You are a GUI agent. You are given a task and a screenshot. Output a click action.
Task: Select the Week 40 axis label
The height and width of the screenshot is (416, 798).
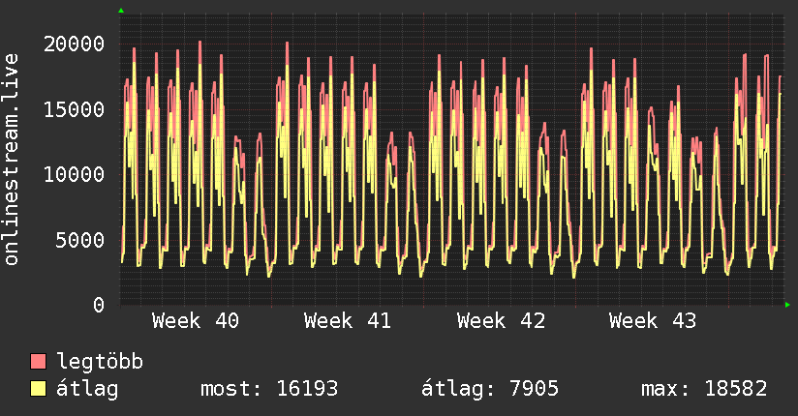[x=196, y=321]
